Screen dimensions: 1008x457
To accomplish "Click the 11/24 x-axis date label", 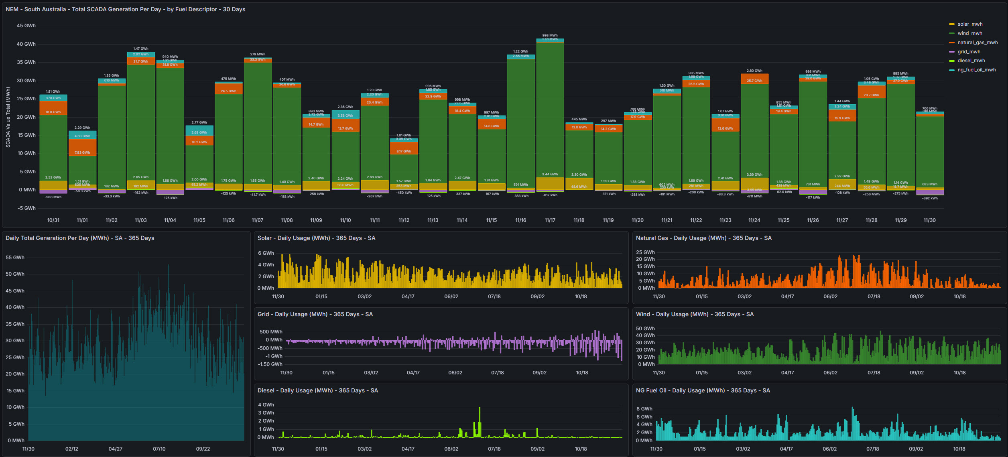I will (x=754, y=220).
